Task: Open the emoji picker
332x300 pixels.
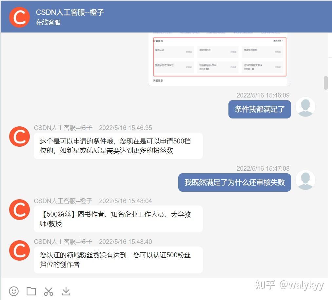Action: pyautogui.click(x=13, y=291)
